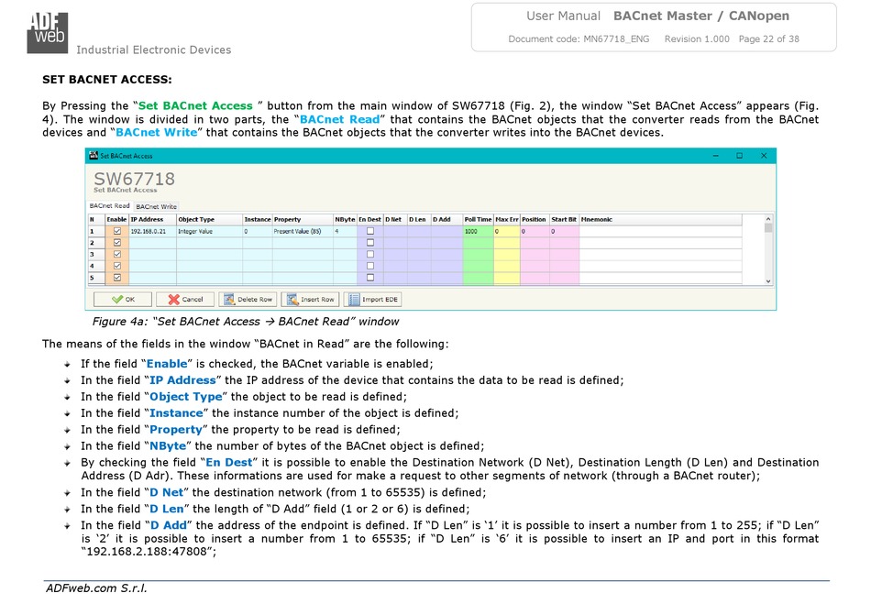Click 'Page 22 of 38' in the header
This screenshot has width=871, height=604.
(x=769, y=38)
